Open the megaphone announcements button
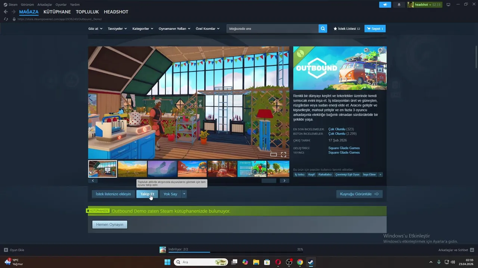Image resolution: width=478 pixels, height=268 pixels. point(385,4)
